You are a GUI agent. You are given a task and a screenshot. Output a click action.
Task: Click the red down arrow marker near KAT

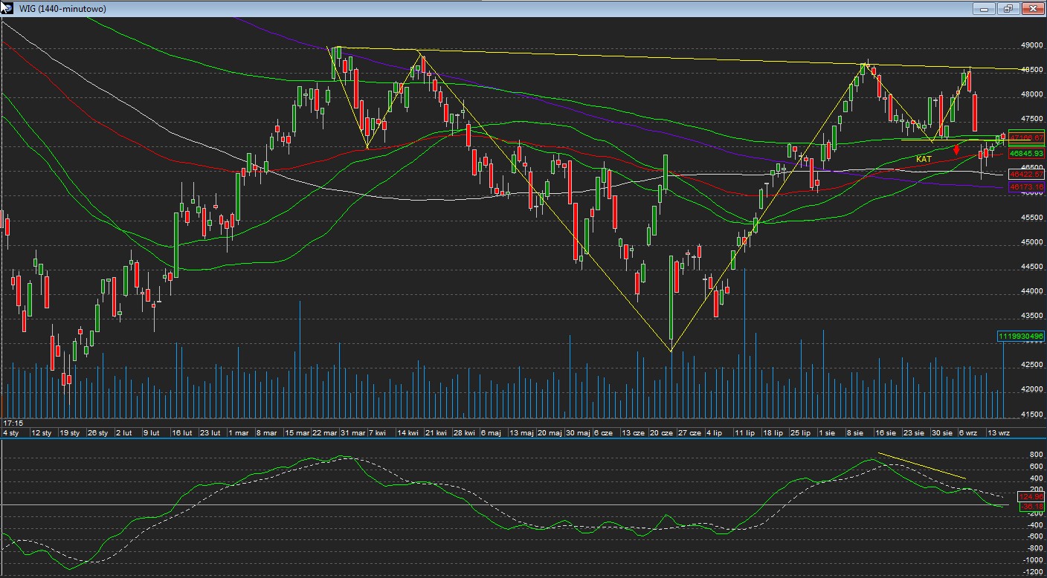(956, 149)
